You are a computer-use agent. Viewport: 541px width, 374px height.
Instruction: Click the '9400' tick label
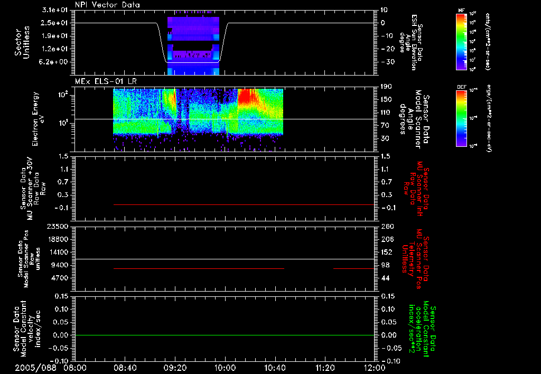(59, 265)
